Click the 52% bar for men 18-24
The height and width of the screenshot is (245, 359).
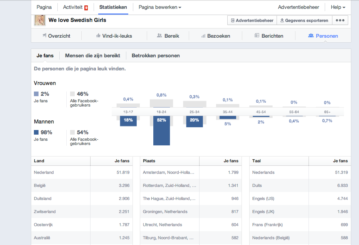tap(161, 130)
